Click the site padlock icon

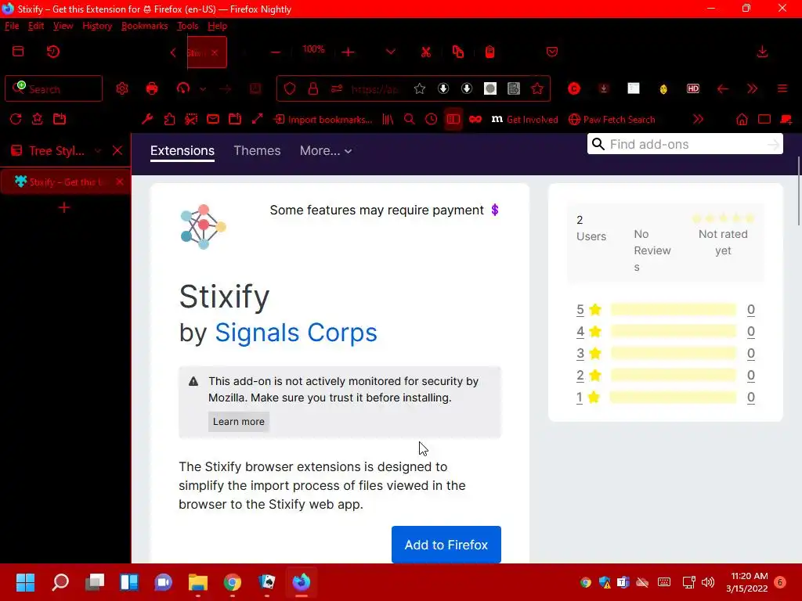[313, 89]
